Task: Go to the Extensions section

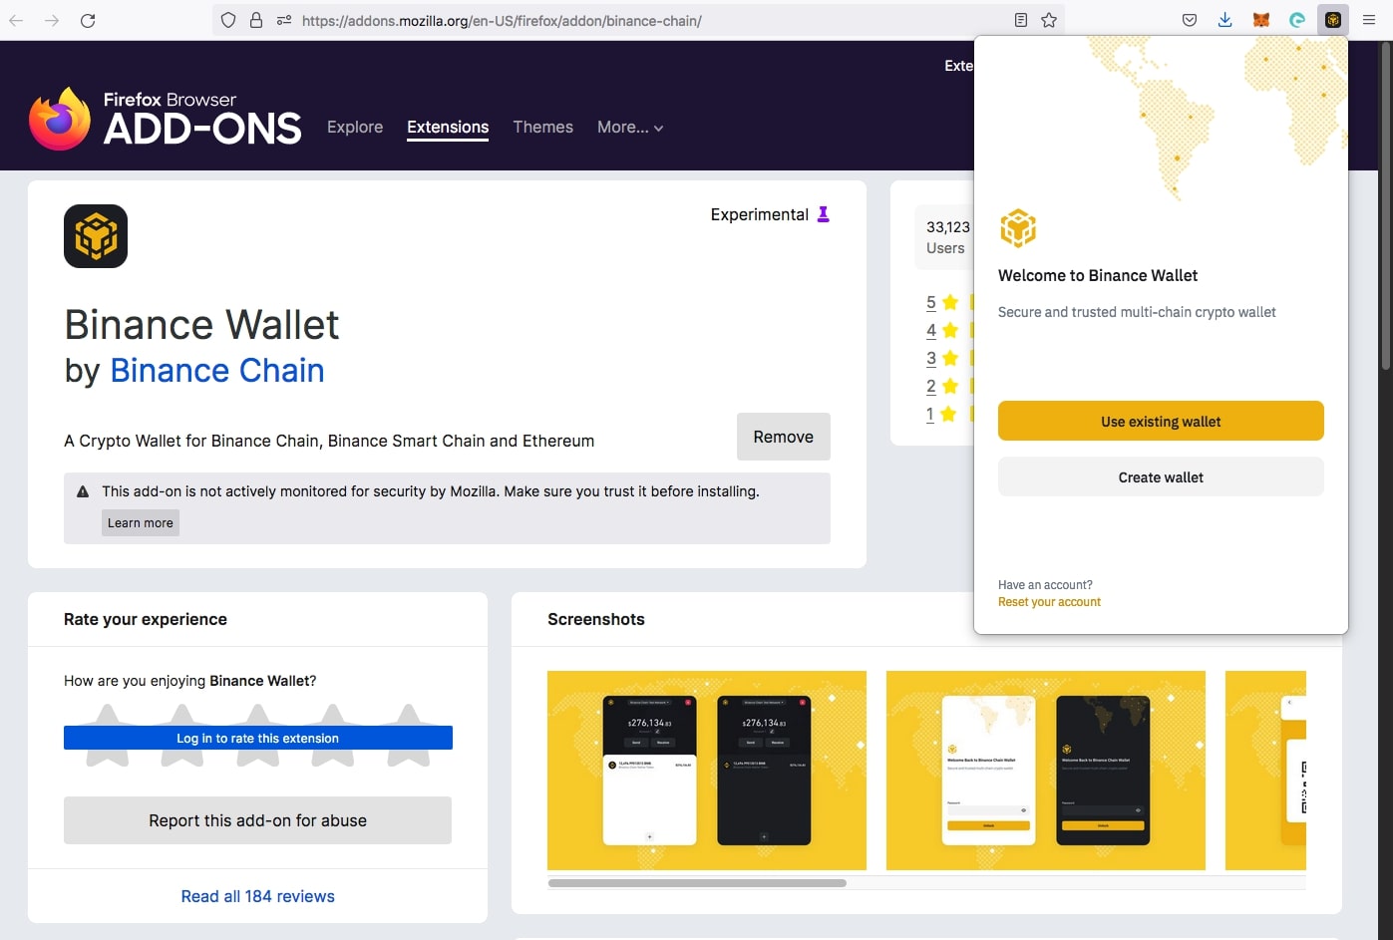Action: point(447,127)
